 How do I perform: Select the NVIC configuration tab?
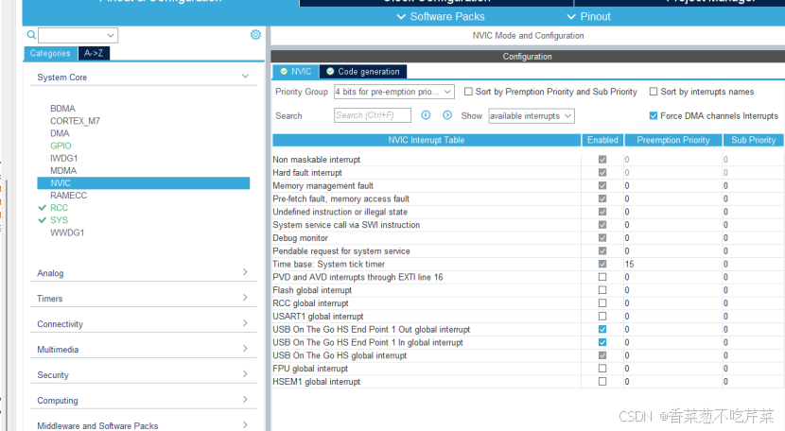(296, 72)
